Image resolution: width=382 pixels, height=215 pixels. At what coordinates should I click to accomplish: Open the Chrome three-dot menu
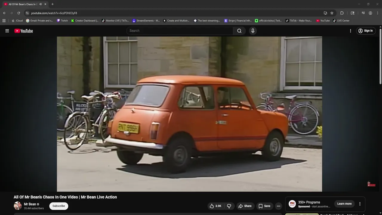[x=378, y=13]
